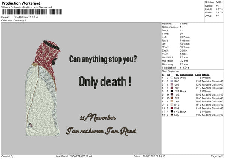
Task: Click the 'N#' column header
Action: coord(168,75)
